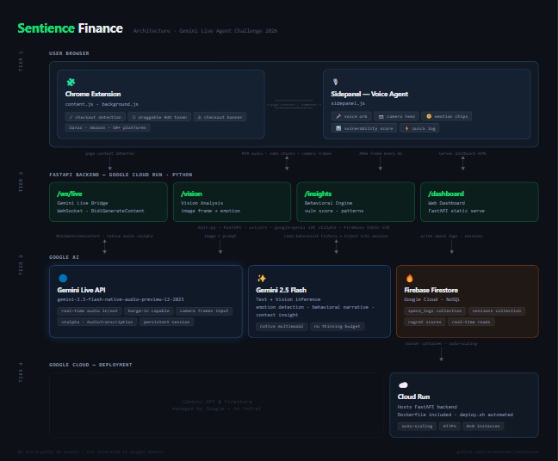Click the emotion chips tag

447,116
